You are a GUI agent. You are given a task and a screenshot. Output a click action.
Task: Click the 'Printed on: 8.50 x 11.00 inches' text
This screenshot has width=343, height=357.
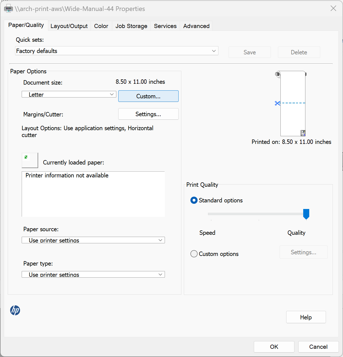(x=291, y=142)
